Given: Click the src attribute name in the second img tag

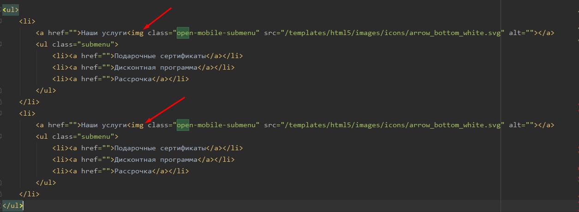Looking at the screenshot, I should (x=271, y=125).
